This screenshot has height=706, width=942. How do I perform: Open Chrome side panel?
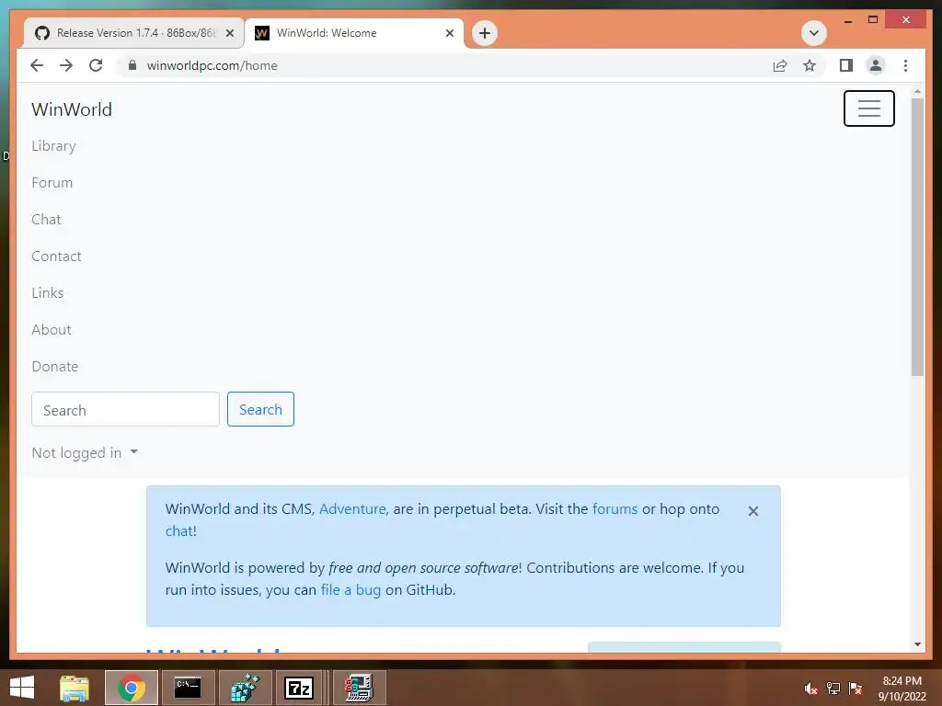[x=846, y=65]
